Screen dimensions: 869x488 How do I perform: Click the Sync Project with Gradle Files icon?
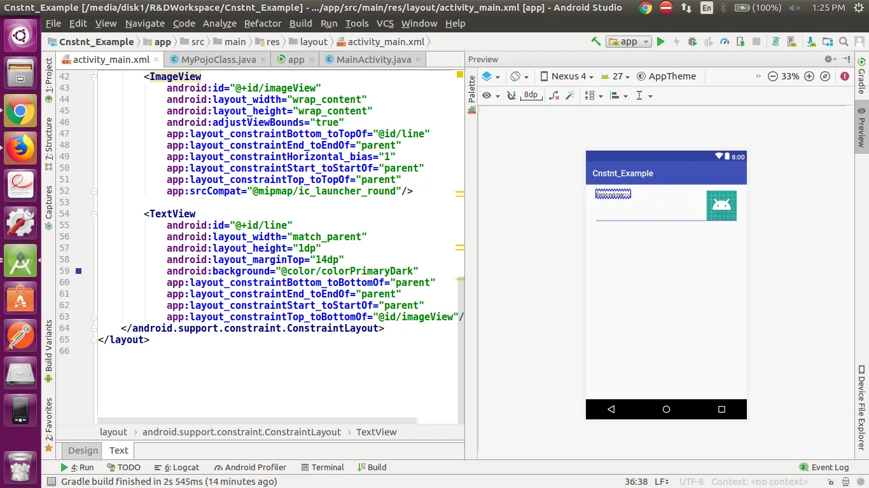[775, 42]
